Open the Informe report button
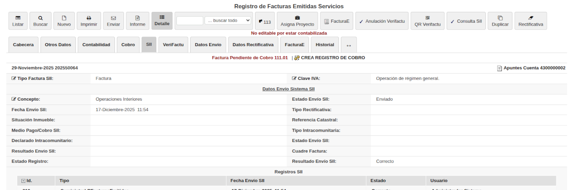 click(x=137, y=20)
